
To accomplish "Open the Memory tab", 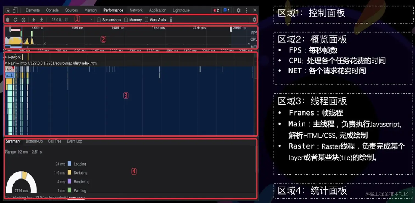I will pyautogui.click(x=91, y=10).
